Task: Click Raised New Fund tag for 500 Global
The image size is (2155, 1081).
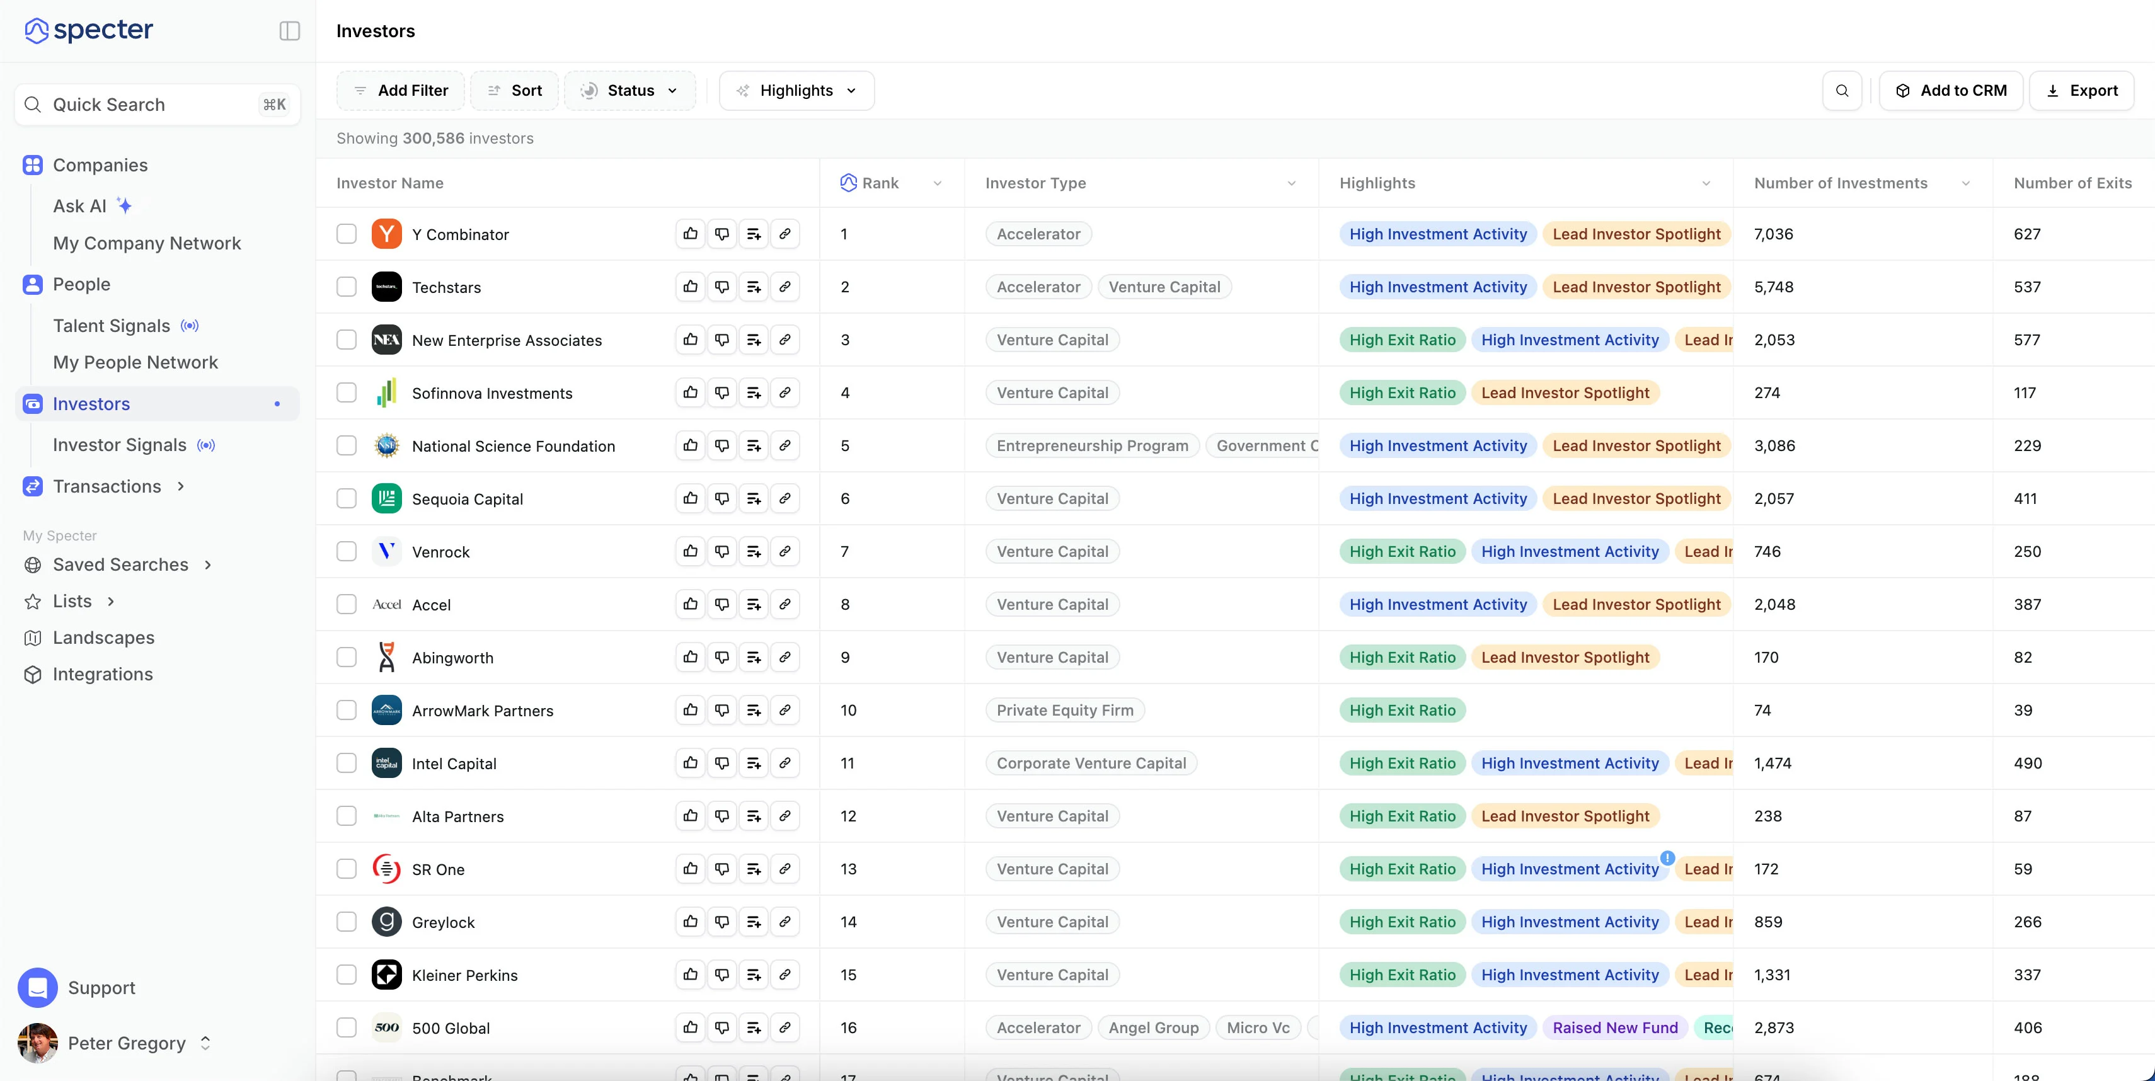Action: (x=1614, y=1027)
